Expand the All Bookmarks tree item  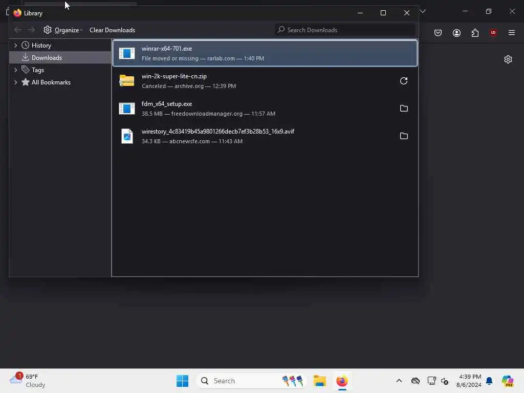15,82
